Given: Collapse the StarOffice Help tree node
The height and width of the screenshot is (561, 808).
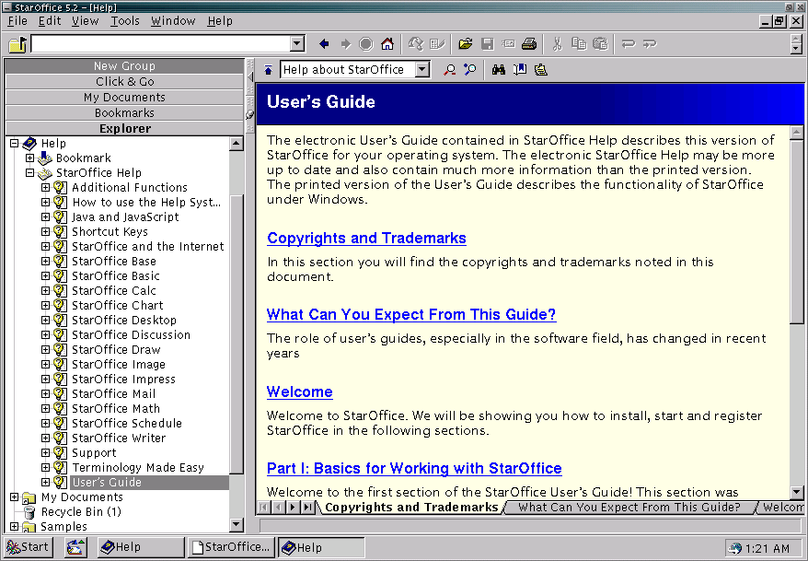Looking at the screenshot, I should point(30,172).
